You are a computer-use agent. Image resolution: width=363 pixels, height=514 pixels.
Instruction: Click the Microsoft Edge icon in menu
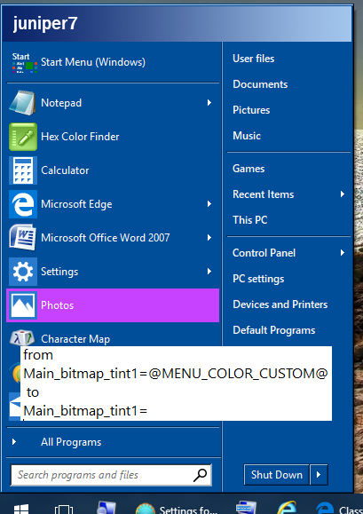tap(23, 204)
